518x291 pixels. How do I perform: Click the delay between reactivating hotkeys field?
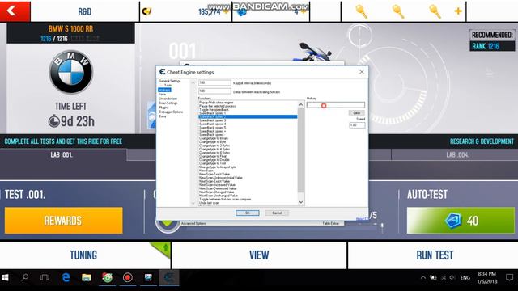(214, 91)
